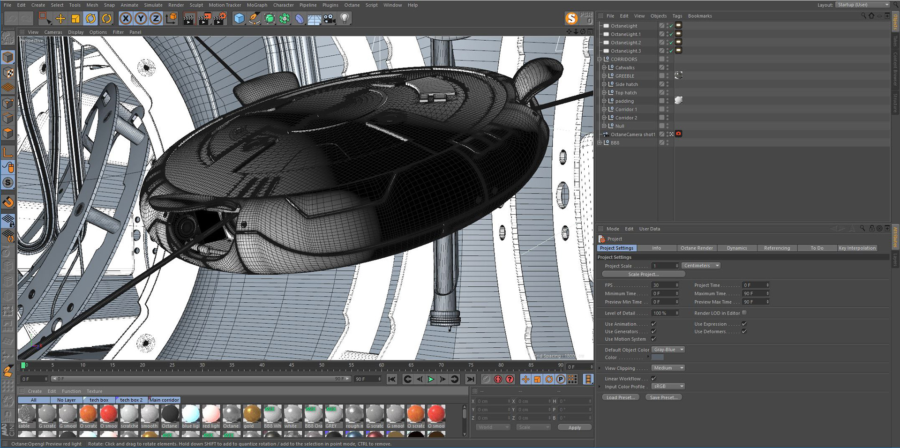Click the FPS value field
Screen dimensions: 900x448
[x=665, y=285]
